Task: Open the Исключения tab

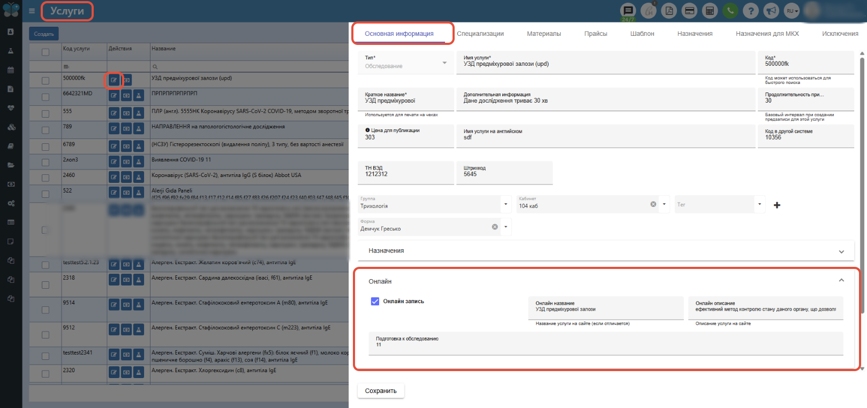Action: tap(840, 34)
